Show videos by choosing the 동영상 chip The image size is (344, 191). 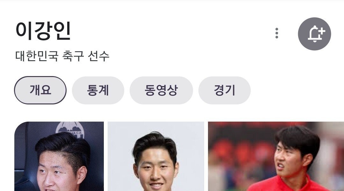(x=161, y=90)
